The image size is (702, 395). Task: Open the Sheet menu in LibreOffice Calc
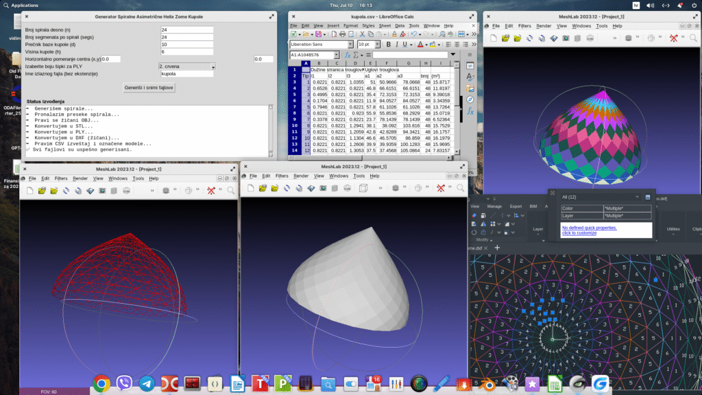coord(385,26)
